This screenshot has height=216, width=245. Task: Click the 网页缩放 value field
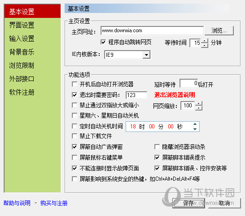point(188,106)
